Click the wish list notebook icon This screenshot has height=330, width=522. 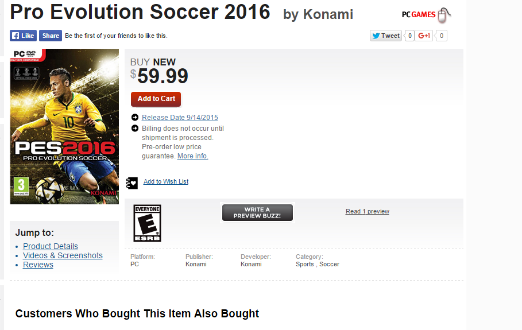point(132,182)
